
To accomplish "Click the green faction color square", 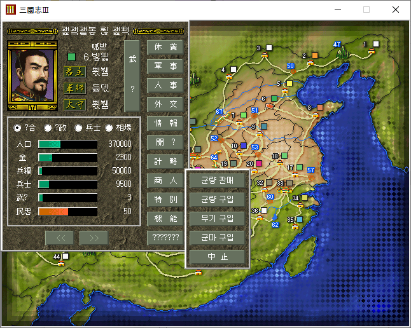I will click(71, 57).
